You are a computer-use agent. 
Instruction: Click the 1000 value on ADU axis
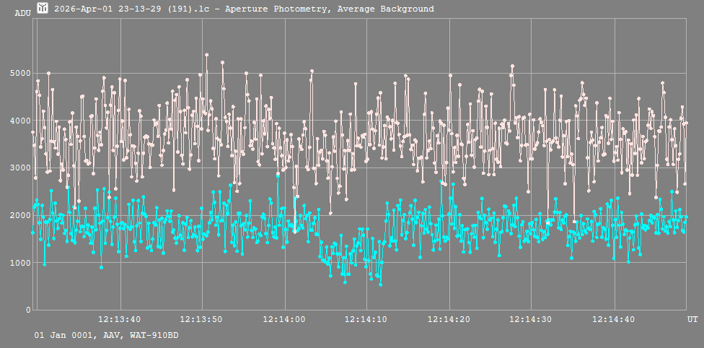(19, 263)
